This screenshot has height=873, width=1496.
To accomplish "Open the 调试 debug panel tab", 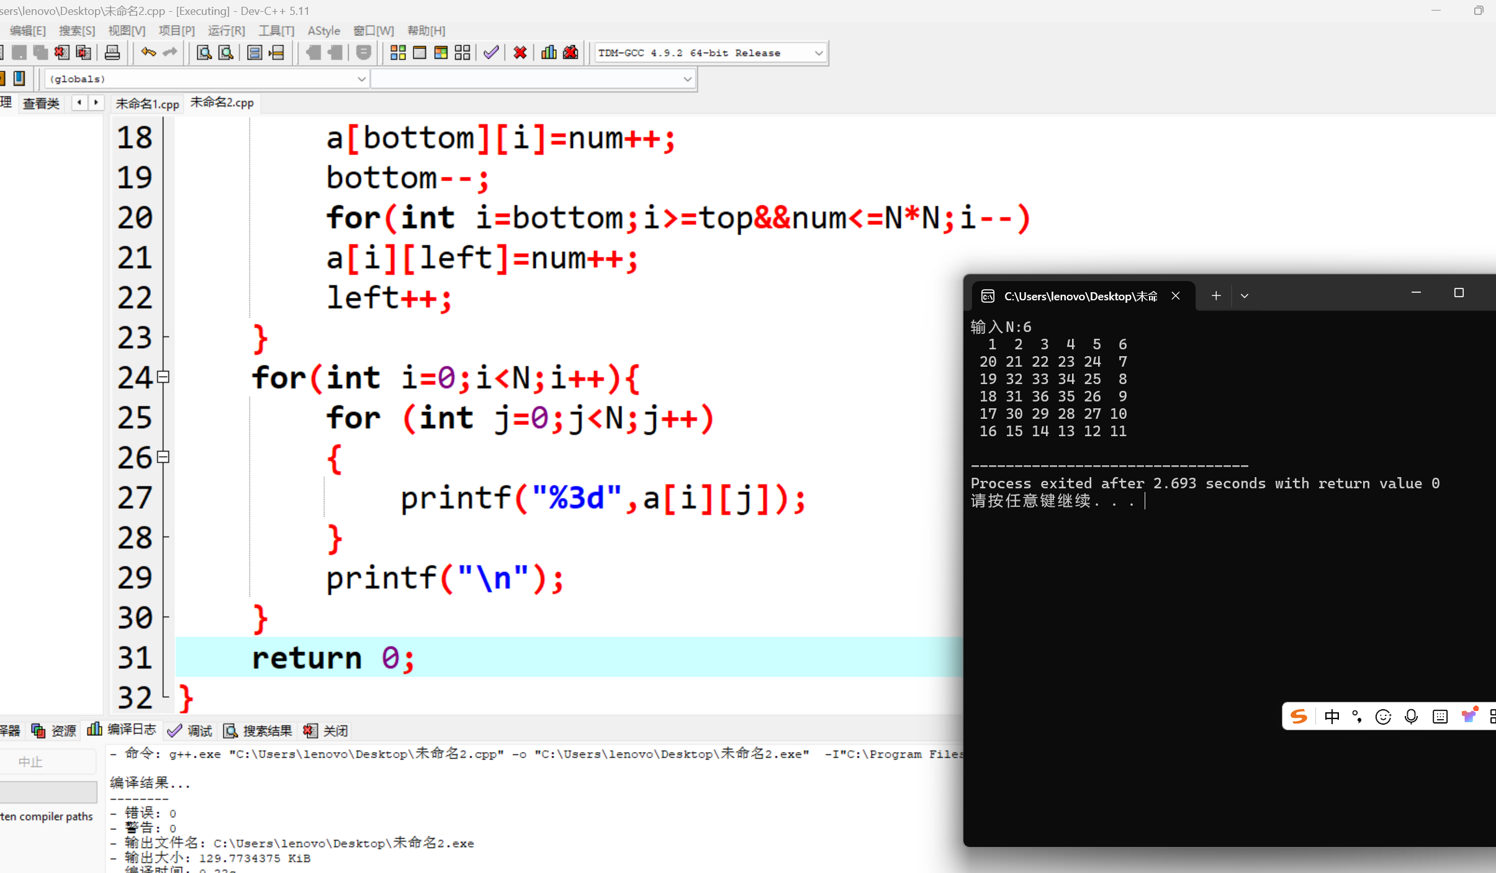I will tap(191, 731).
